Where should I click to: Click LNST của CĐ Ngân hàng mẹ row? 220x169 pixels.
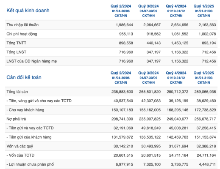pos(111,61)
